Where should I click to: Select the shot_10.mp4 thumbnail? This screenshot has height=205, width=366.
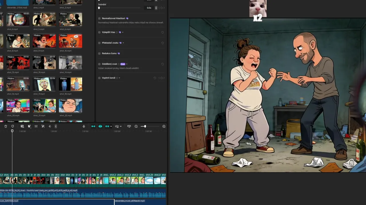(70, 41)
